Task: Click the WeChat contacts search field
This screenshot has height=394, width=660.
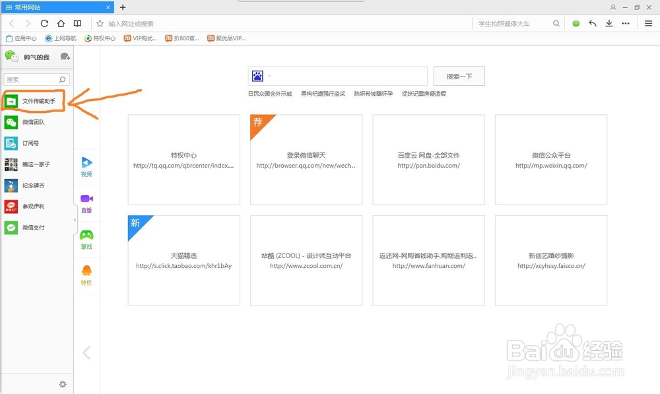Action: (x=36, y=80)
